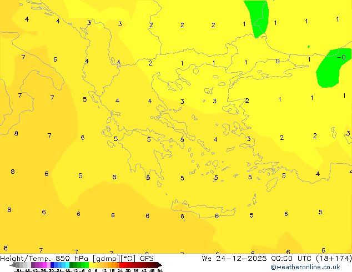Click the legend scale label 54
Screen dimensions: 352x272
[160, 271]
